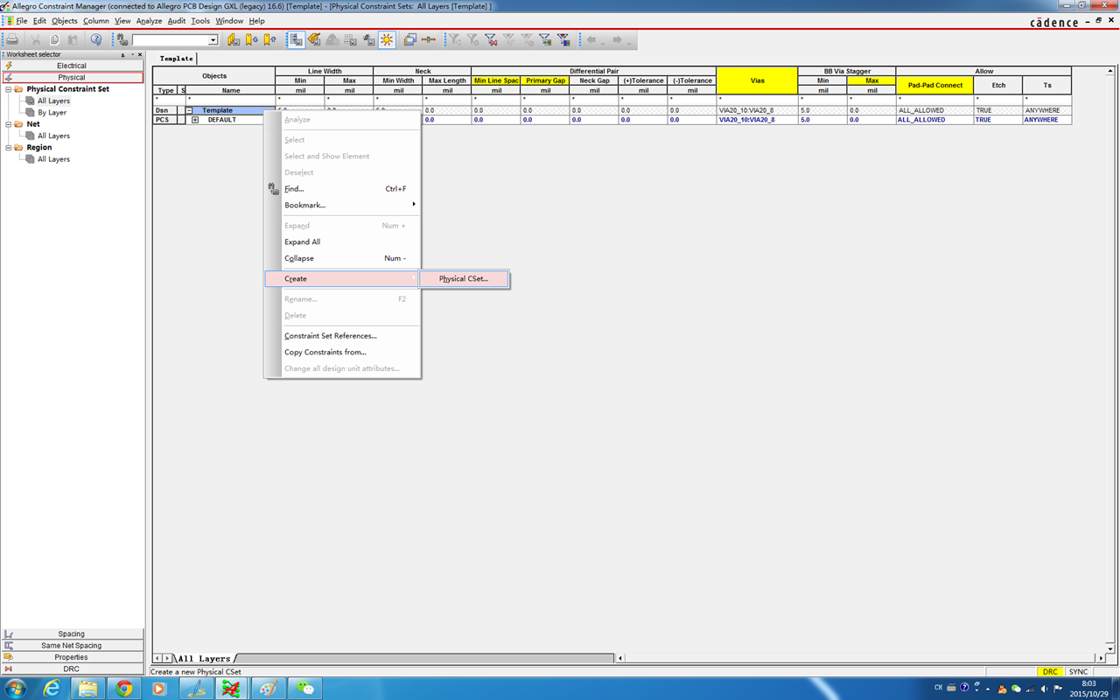Click the Help question mark icon
The width and height of the screenshot is (1120, 700).
[96, 39]
